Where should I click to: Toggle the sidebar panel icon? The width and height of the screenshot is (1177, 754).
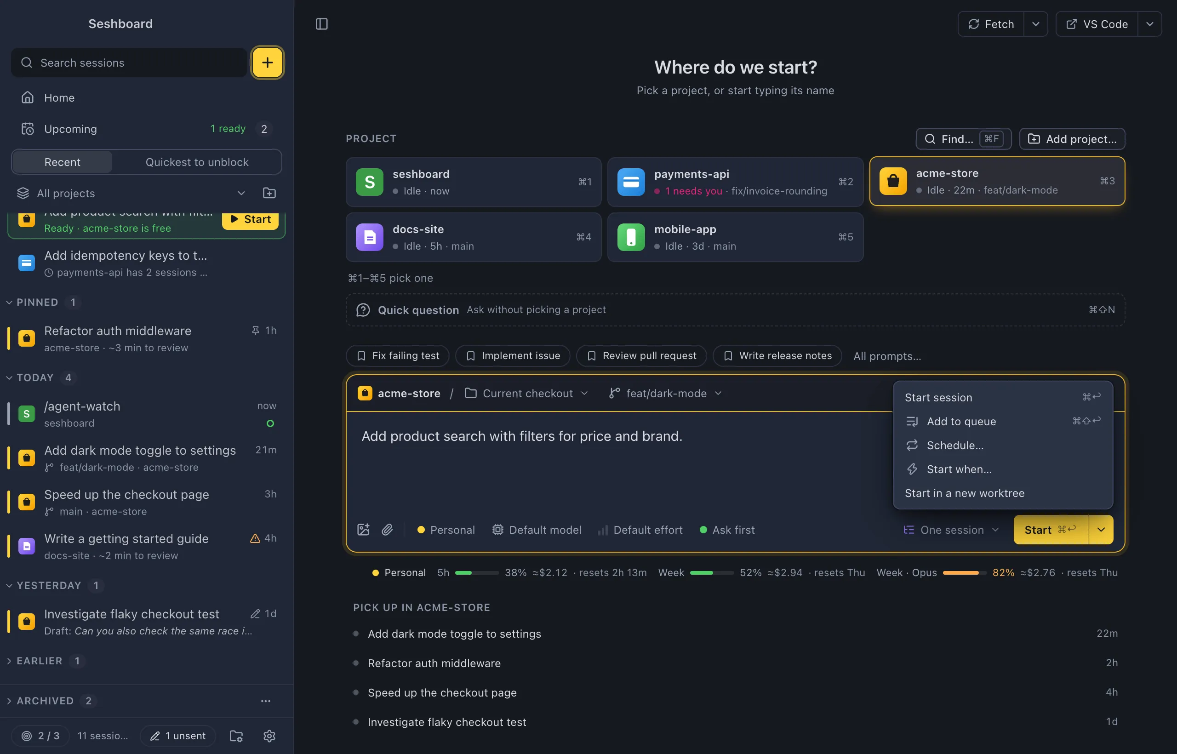tap(322, 24)
